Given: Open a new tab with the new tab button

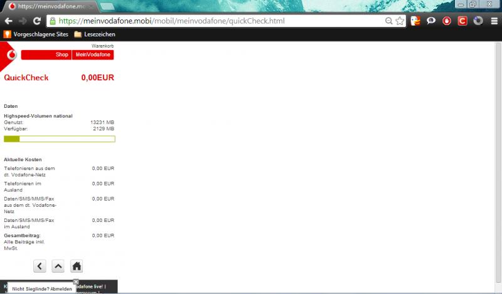Looking at the screenshot, I should [107, 6].
